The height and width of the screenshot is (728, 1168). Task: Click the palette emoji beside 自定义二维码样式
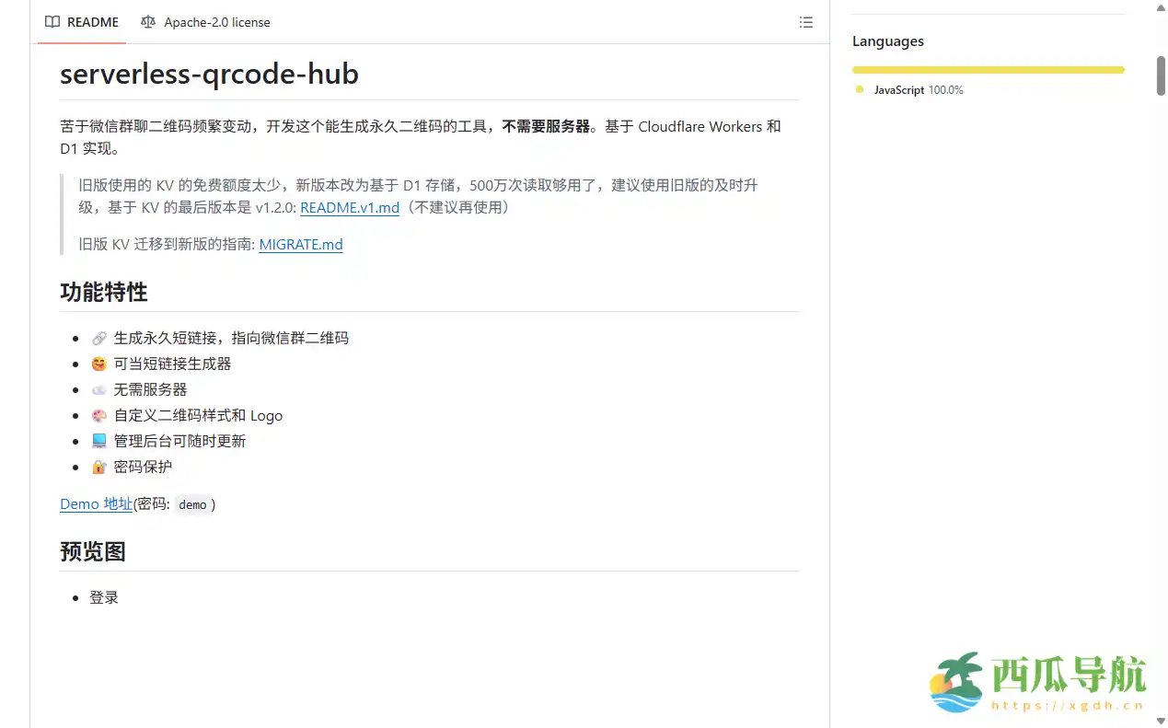(x=98, y=415)
